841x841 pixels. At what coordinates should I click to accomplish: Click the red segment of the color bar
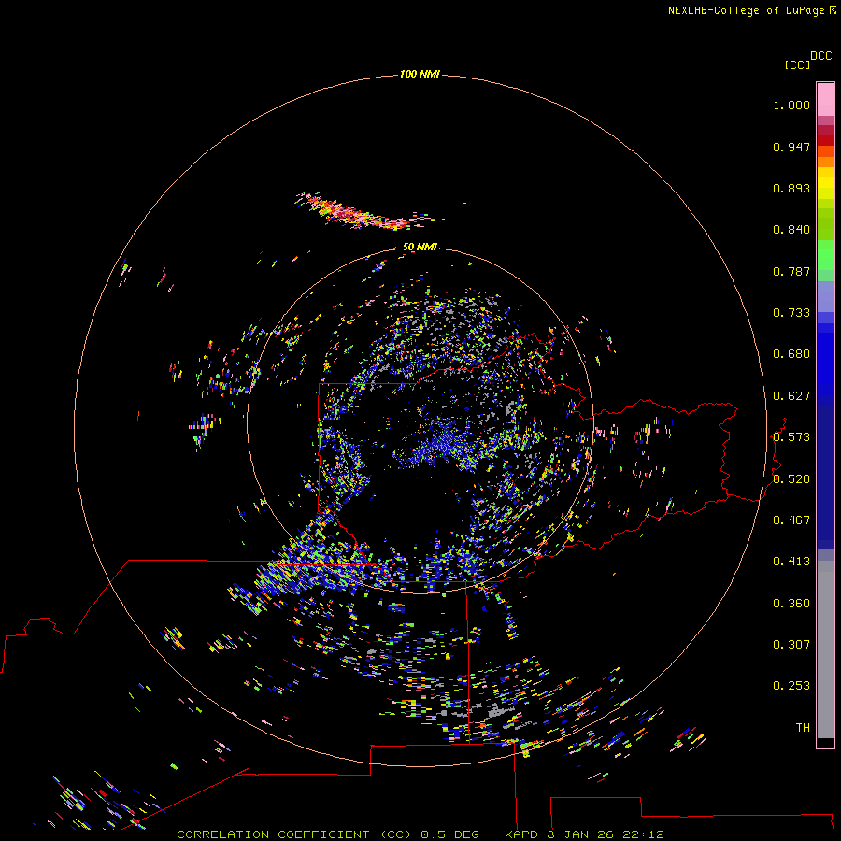point(825,139)
